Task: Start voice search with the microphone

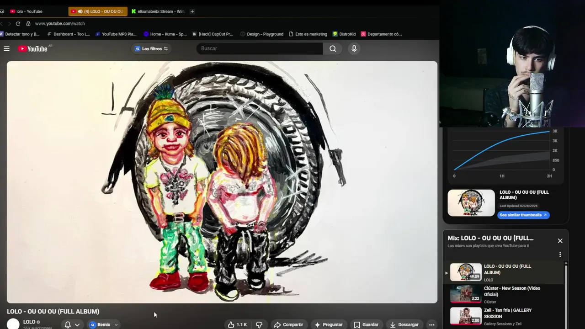Action: pyautogui.click(x=354, y=48)
